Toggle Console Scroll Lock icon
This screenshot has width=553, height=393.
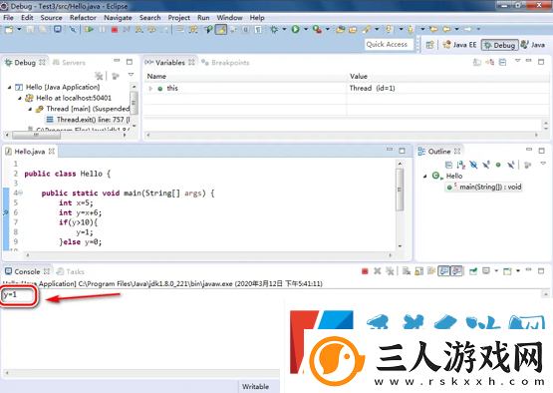pyautogui.click(x=418, y=271)
